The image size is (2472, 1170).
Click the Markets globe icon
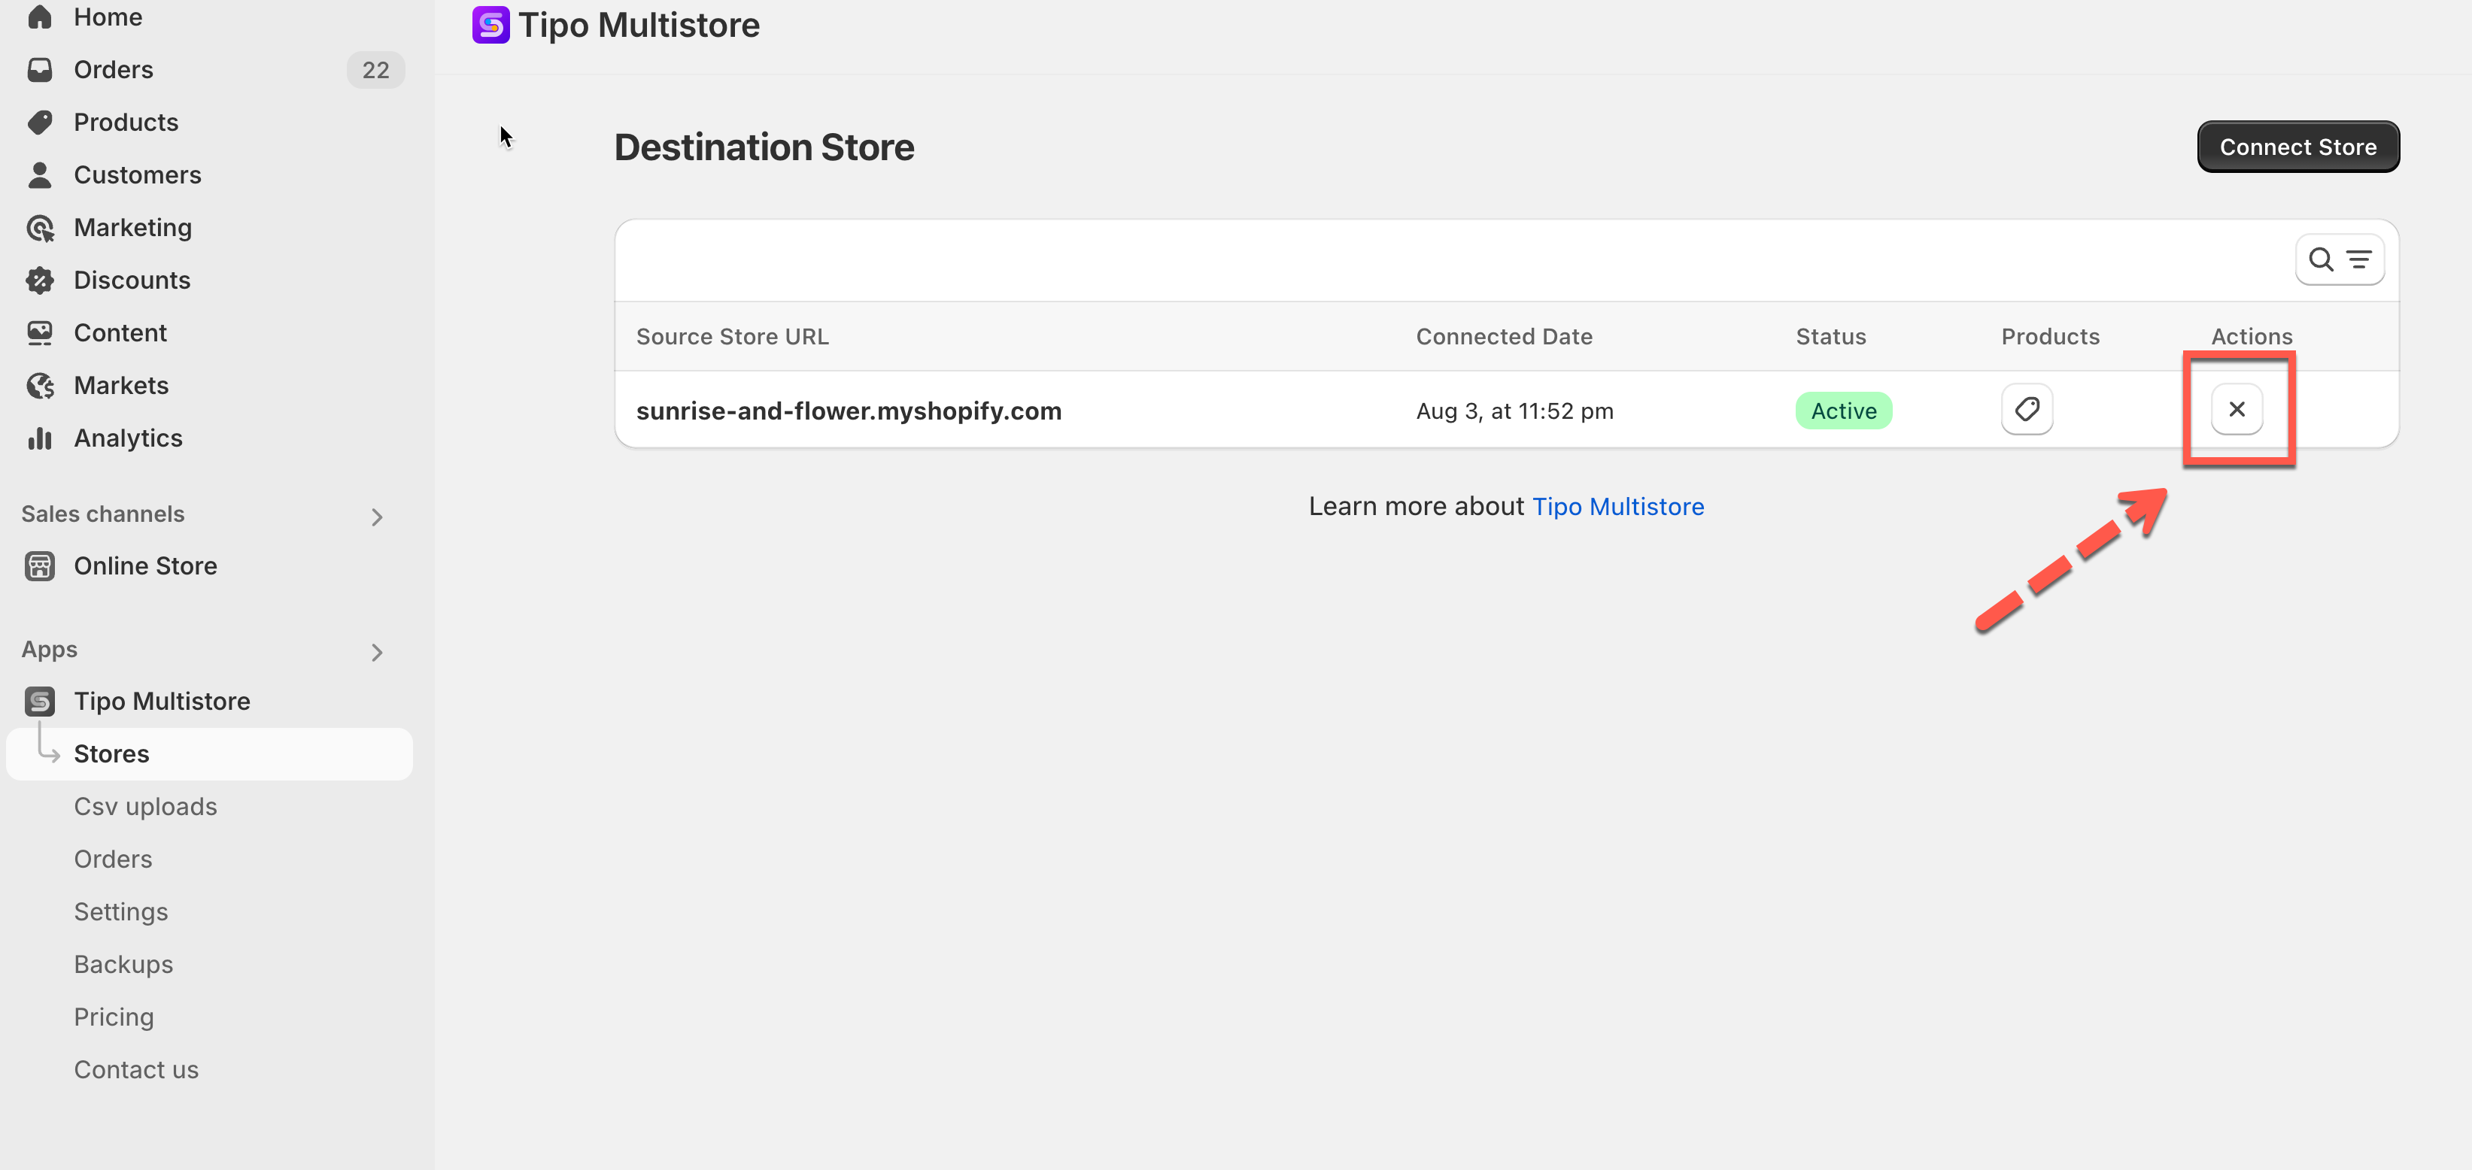[x=41, y=386]
